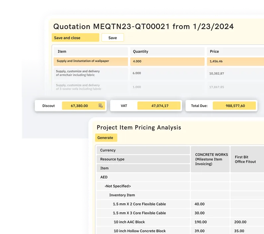The height and width of the screenshot is (234, 264).
Task: Click the Resource type header row
Action: (x=143, y=159)
